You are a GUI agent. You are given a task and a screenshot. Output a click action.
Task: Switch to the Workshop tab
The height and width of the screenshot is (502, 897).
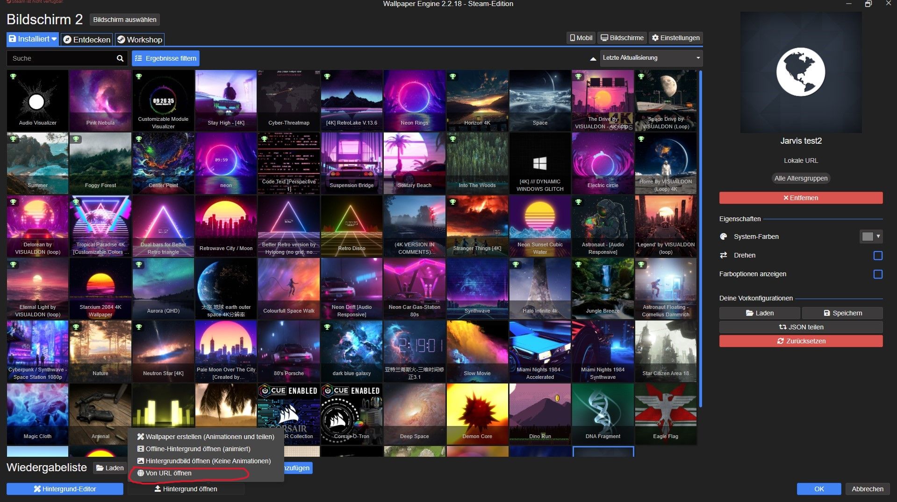click(140, 40)
